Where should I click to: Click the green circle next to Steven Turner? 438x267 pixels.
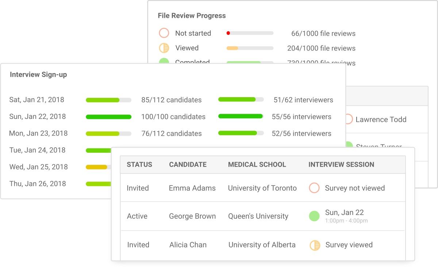point(349,144)
